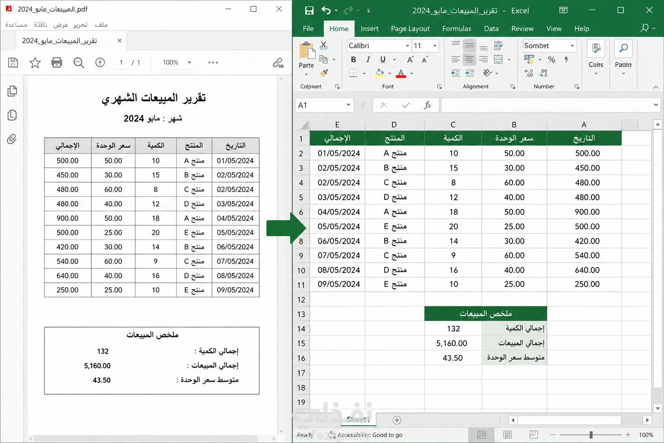Expand the number format dropdown
This screenshot has width=664, height=443.
coord(572,45)
